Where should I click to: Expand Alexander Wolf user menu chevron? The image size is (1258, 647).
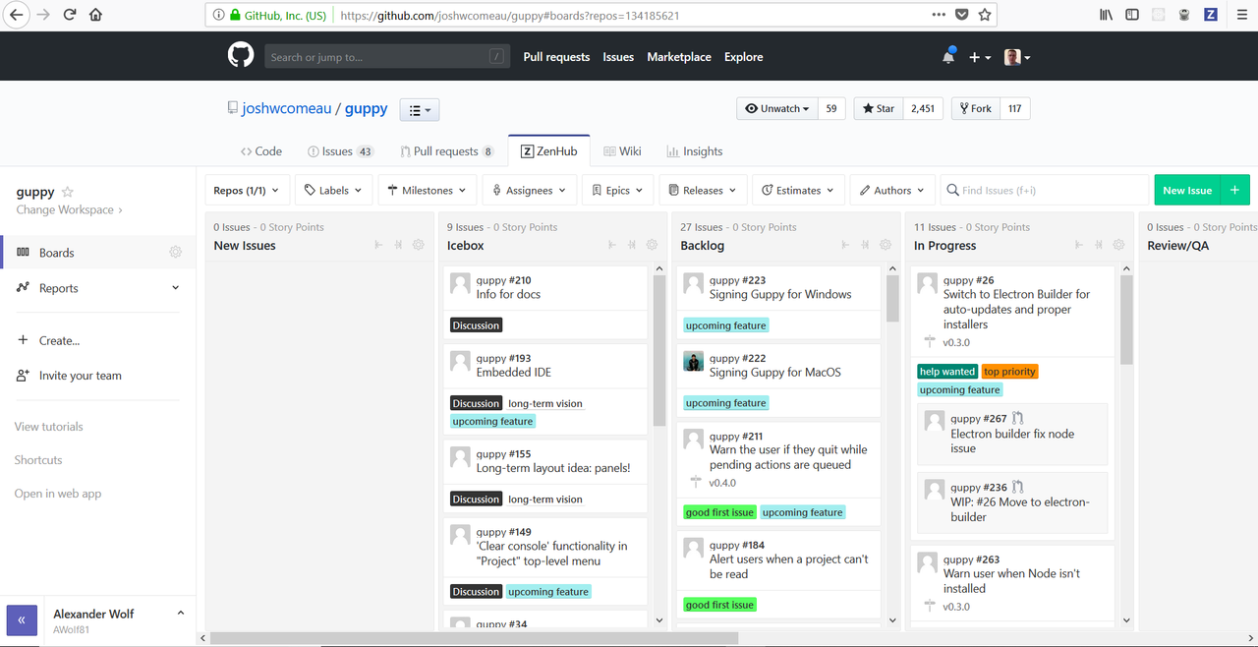click(x=181, y=613)
